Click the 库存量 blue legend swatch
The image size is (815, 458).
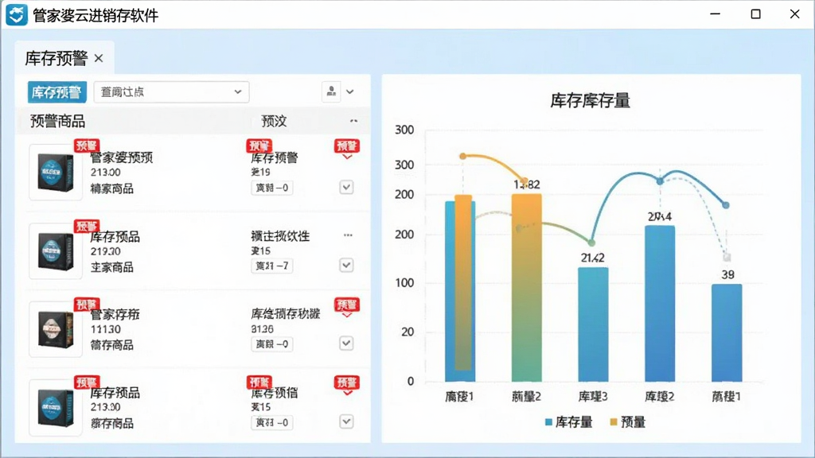click(548, 422)
